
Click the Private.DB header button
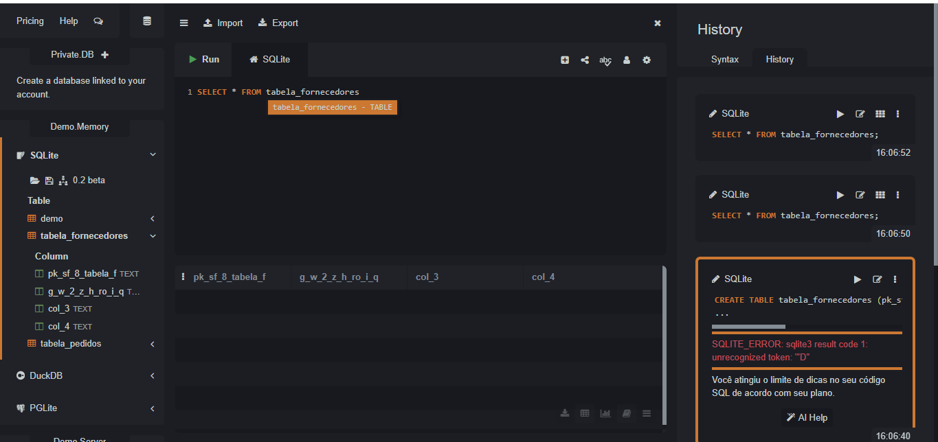click(80, 54)
